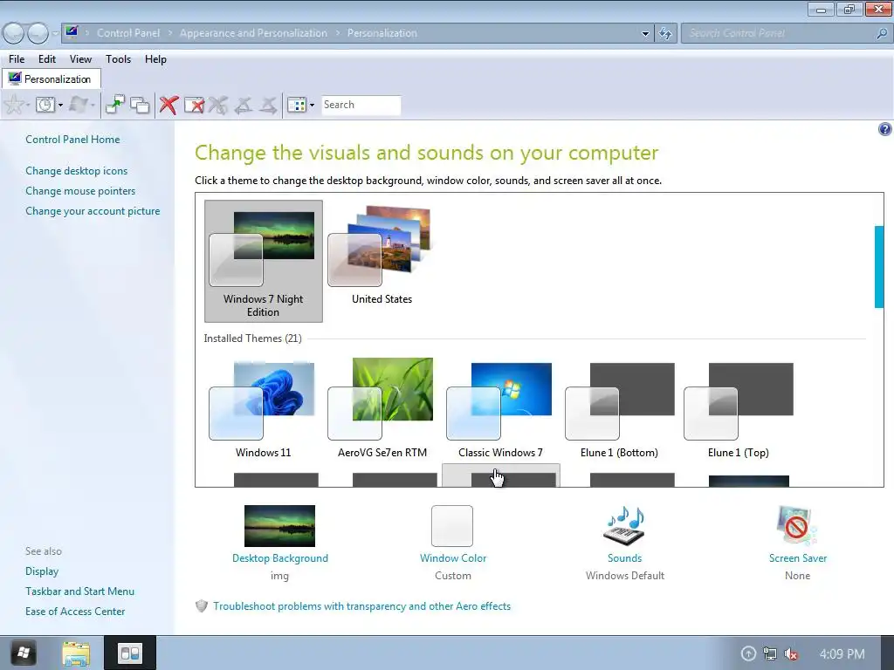The height and width of the screenshot is (670, 894).
Task: Click the themes list vertical scrollbar
Action: click(878, 267)
